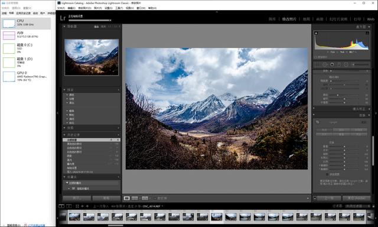Open the Web module
The width and height of the screenshot is (378, 227).
pos(371,19)
